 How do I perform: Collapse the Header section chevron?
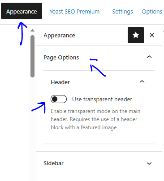point(142,81)
